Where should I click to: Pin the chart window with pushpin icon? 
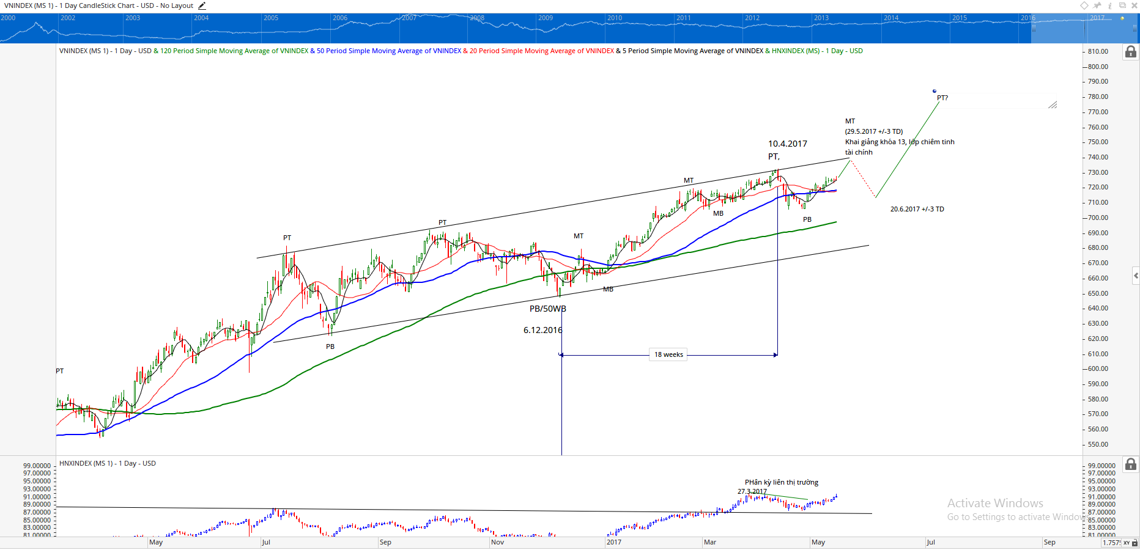(x=1097, y=5)
